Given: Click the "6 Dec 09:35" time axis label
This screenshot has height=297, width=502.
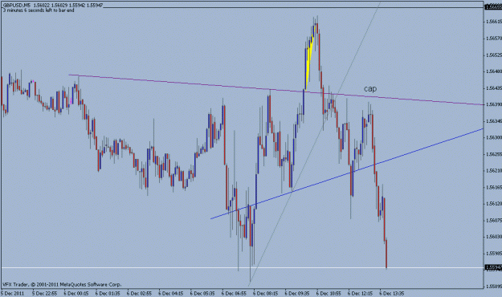Looking at the screenshot, I should coord(297,293).
